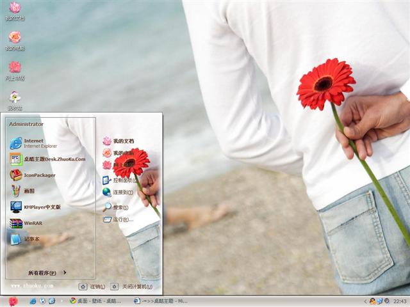The height and width of the screenshot is (307, 410).
Task: Click the flower Start button on taskbar
Action: [13, 301]
